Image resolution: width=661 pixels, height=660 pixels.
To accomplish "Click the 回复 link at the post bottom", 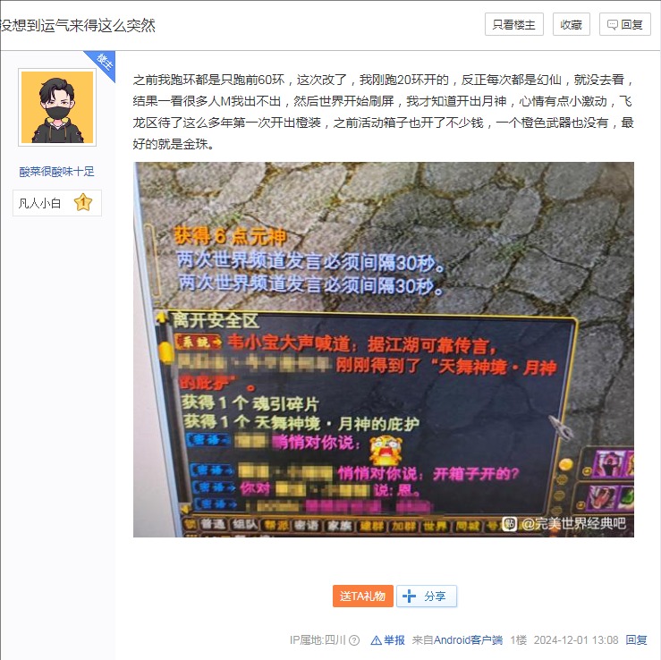I will tap(636, 640).
